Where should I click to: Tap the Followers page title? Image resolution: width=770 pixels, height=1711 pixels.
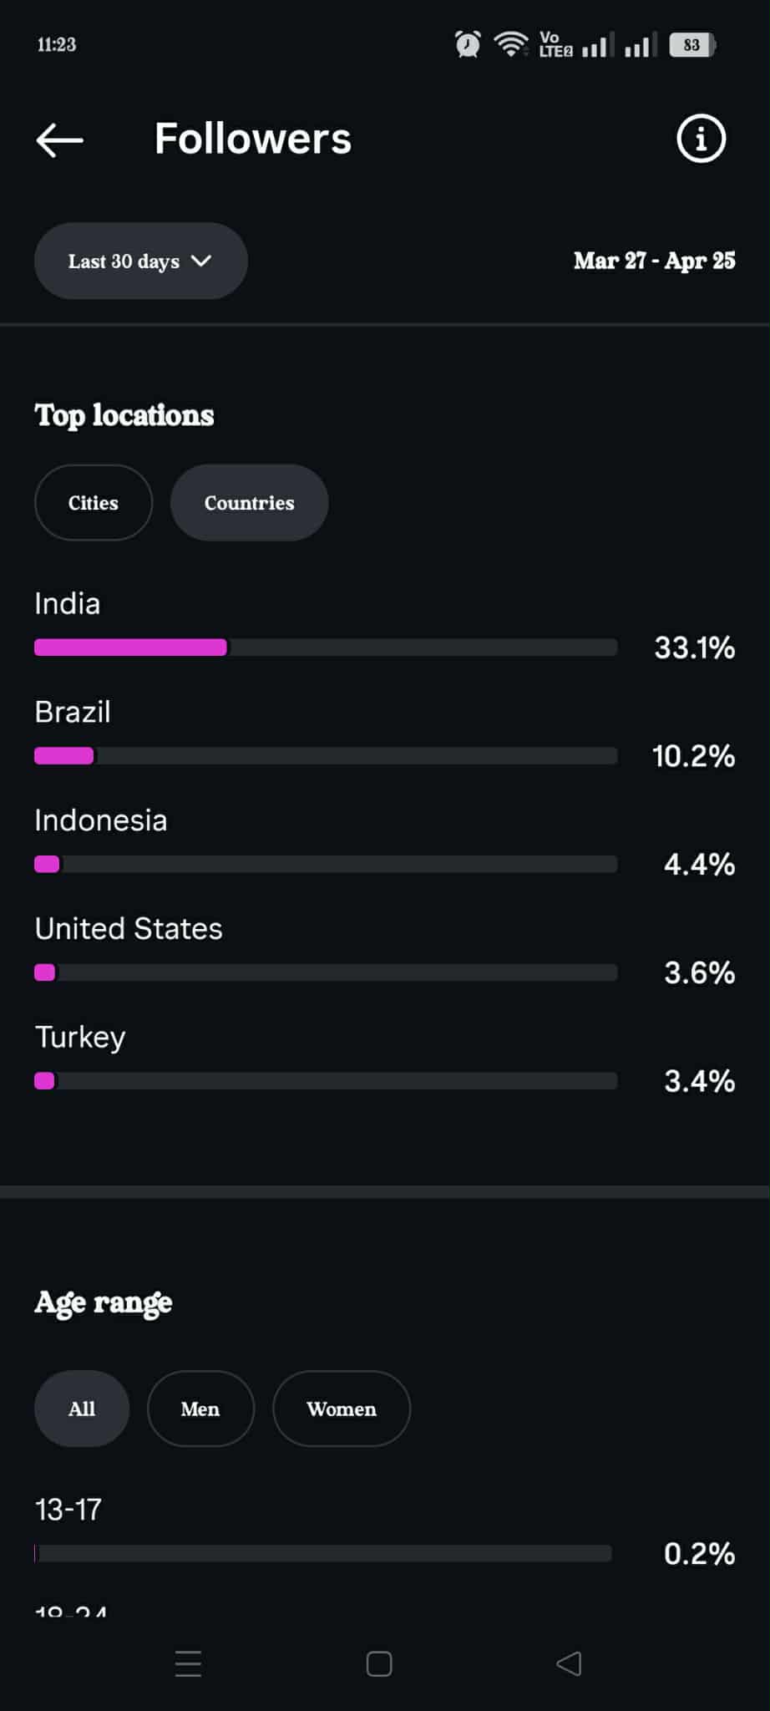(x=253, y=139)
